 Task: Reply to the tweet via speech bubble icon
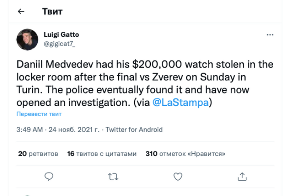(x=49, y=176)
